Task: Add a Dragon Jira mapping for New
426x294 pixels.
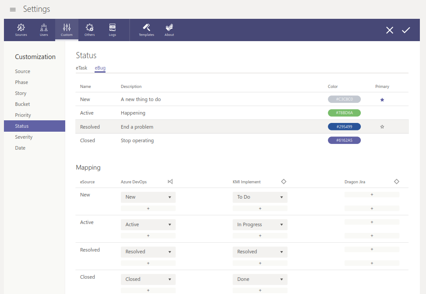Action: point(372,195)
